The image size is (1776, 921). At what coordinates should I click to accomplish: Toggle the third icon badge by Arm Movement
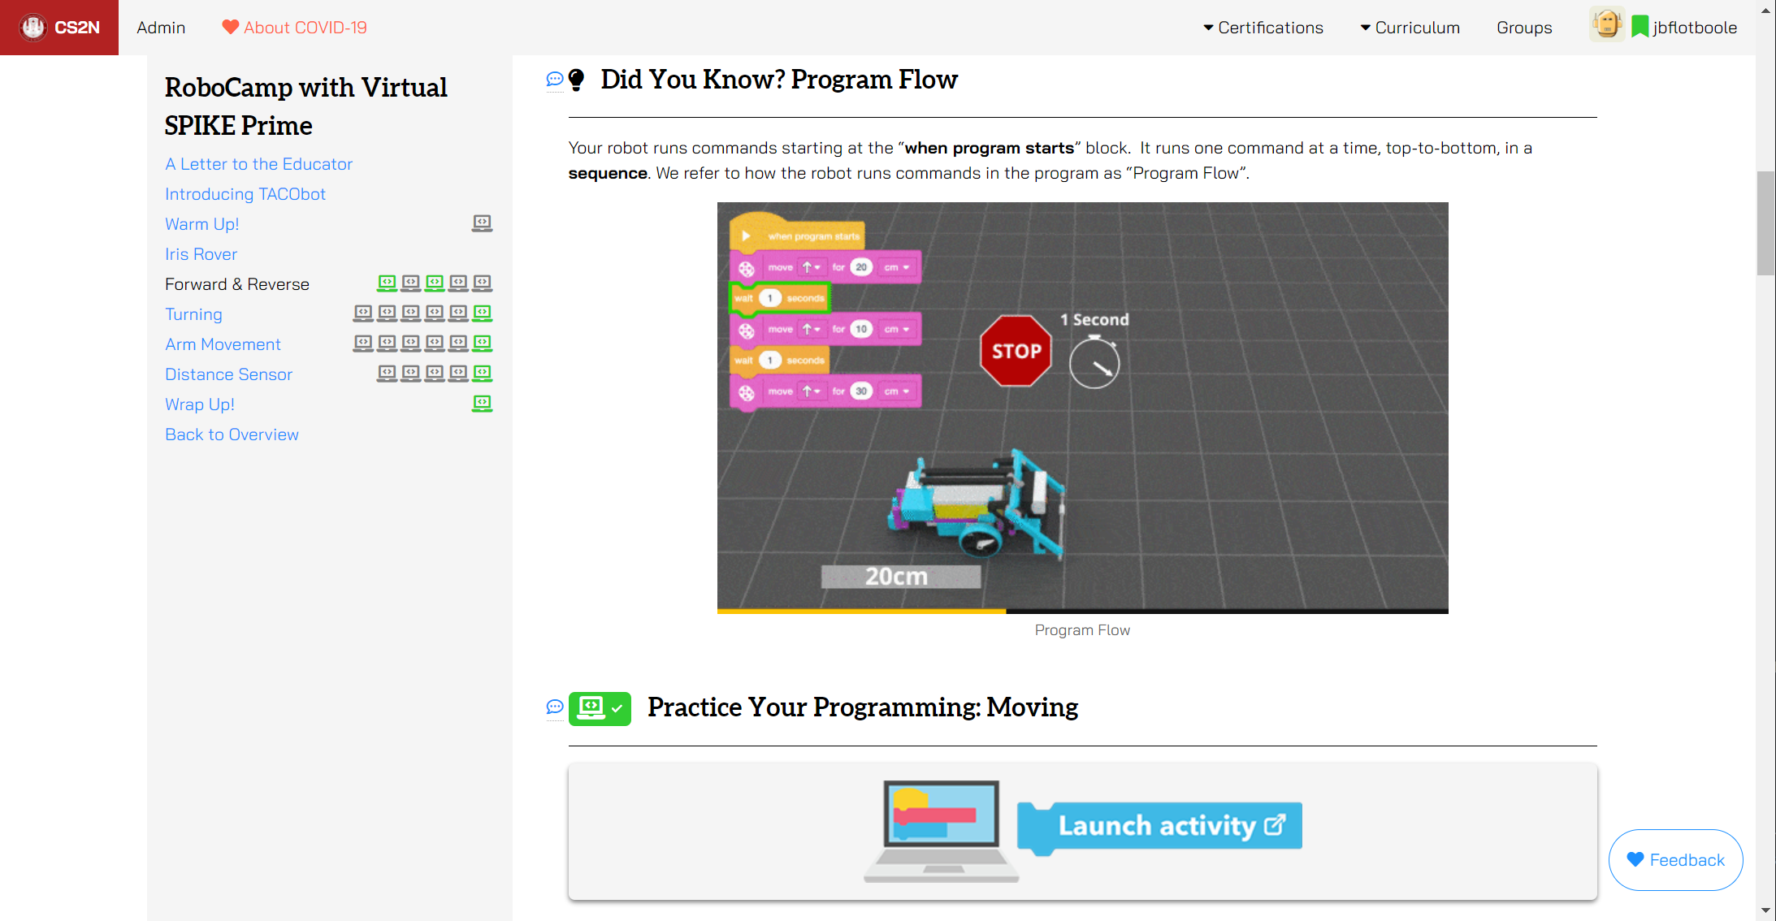tap(408, 343)
